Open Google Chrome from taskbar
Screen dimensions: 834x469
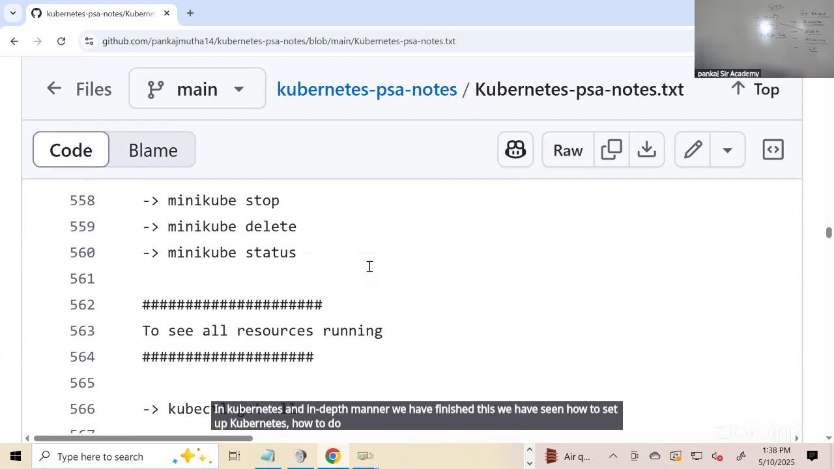tap(332, 456)
